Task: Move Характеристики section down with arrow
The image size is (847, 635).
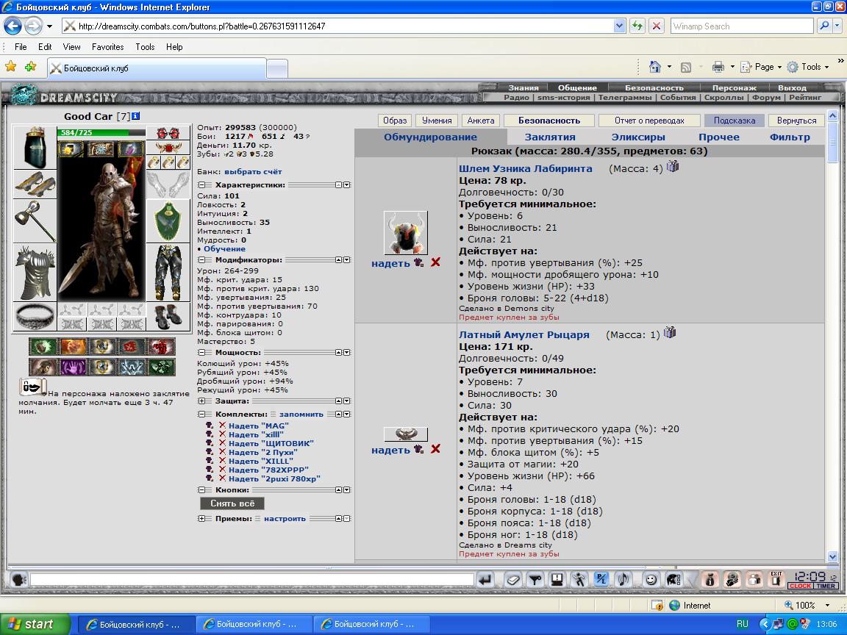Action: pos(347,184)
